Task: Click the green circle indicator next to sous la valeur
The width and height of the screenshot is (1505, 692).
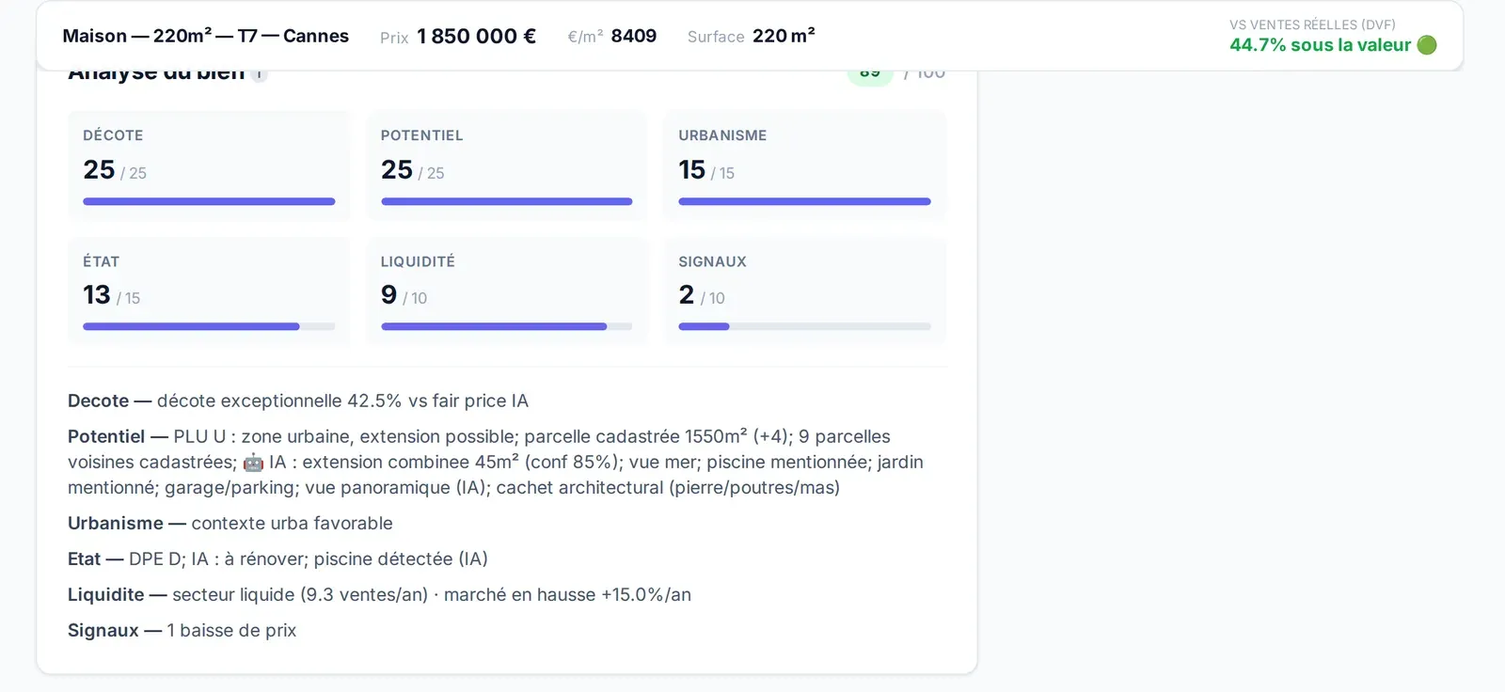Action: pyautogui.click(x=1427, y=45)
